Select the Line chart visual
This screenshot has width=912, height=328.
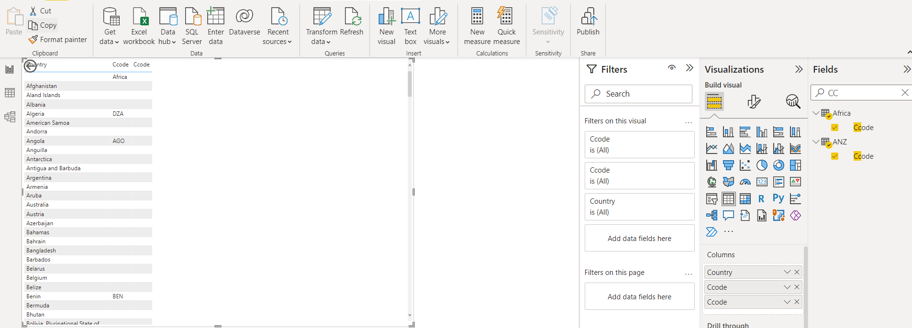coord(712,149)
